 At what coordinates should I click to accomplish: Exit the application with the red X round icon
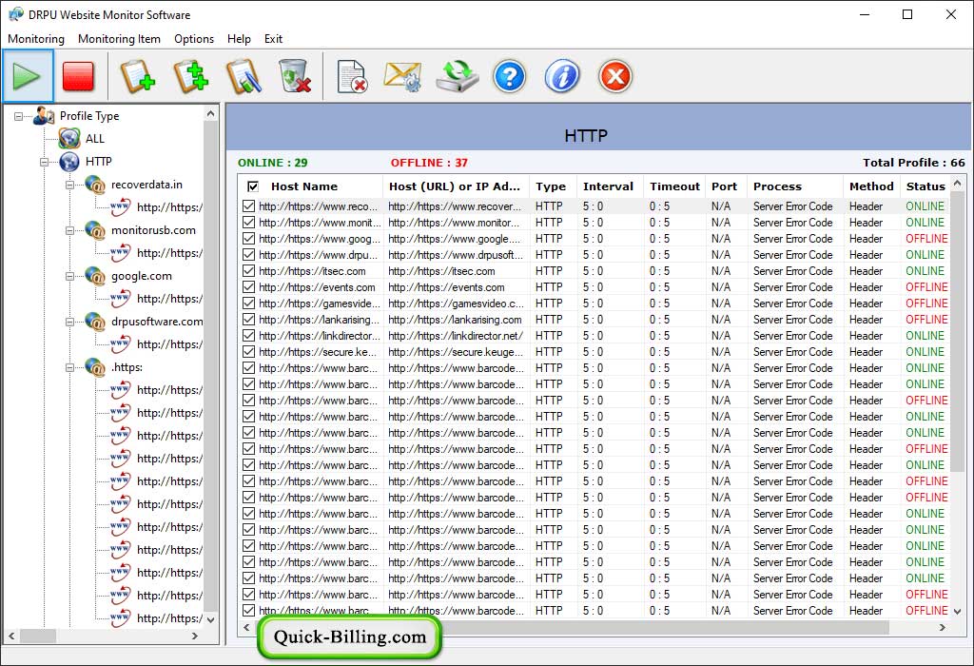click(x=615, y=77)
